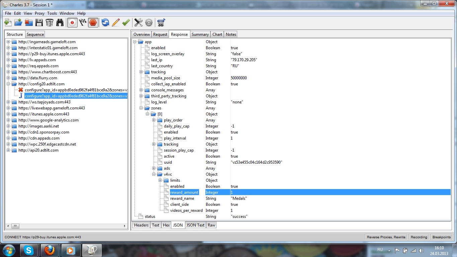This screenshot has width=457, height=257.
Task: View the response as JSON Text
Action: pos(195,225)
